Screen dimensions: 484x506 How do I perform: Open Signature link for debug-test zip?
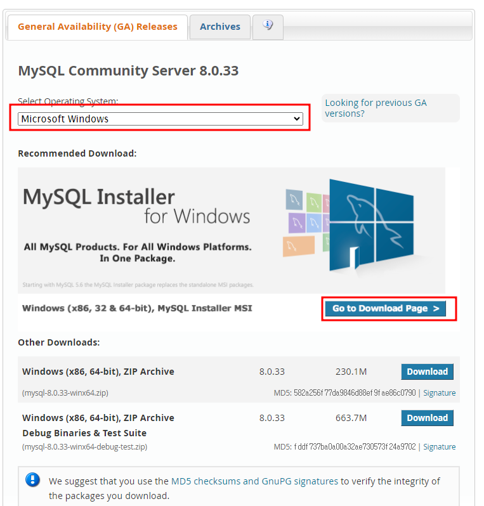point(439,446)
